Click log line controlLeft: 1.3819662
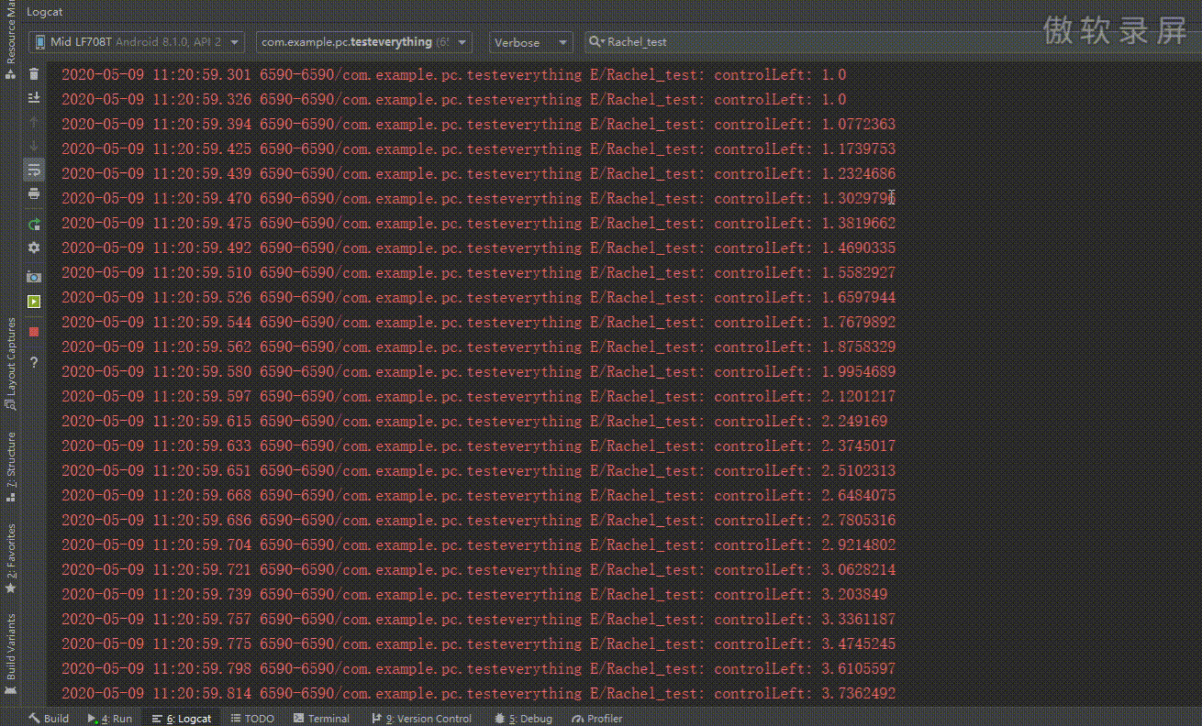The height and width of the screenshot is (726, 1202). tap(478, 223)
